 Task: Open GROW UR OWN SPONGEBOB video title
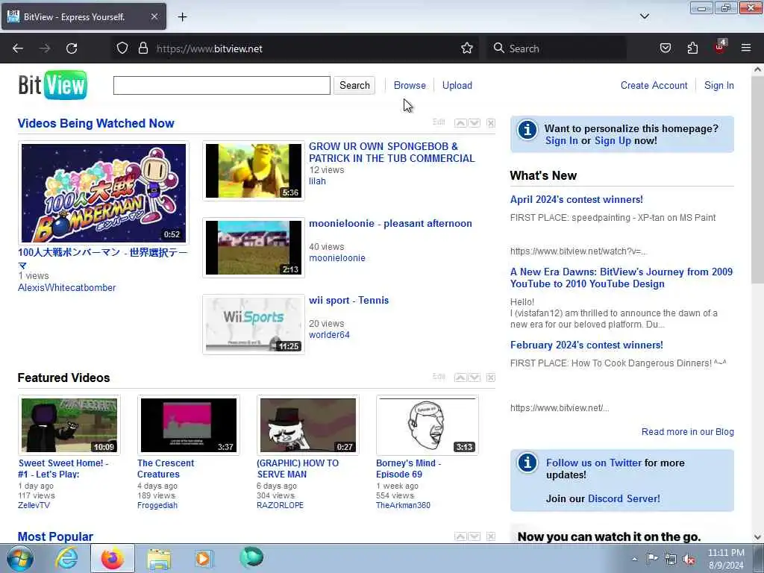(392, 152)
